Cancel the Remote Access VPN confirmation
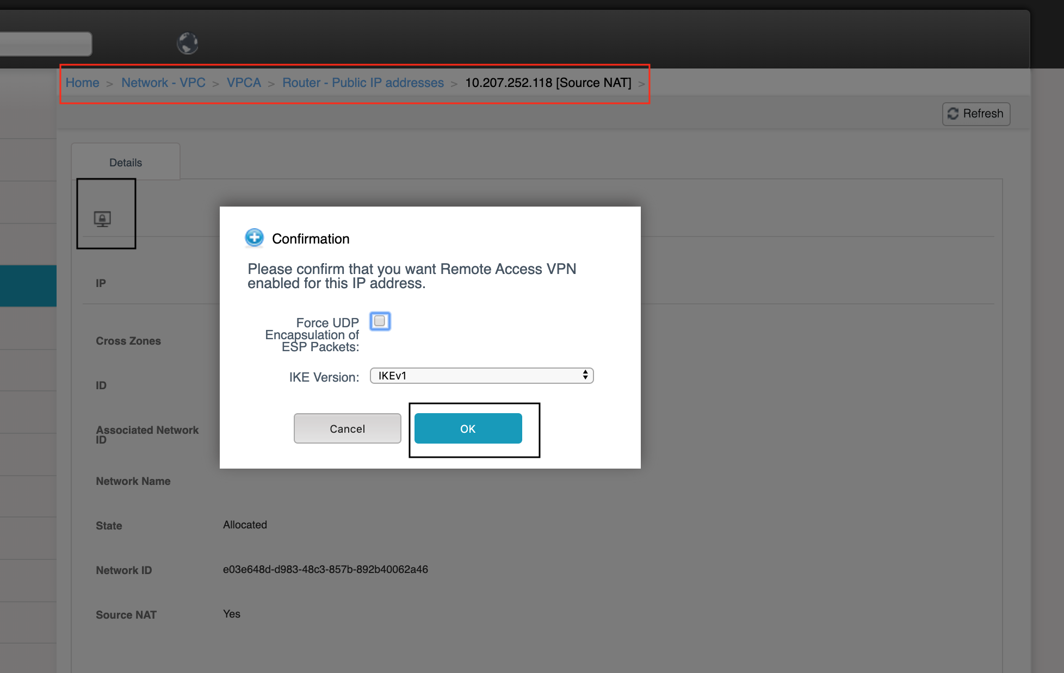This screenshot has width=1064, height=673. [x=347, y=428]
